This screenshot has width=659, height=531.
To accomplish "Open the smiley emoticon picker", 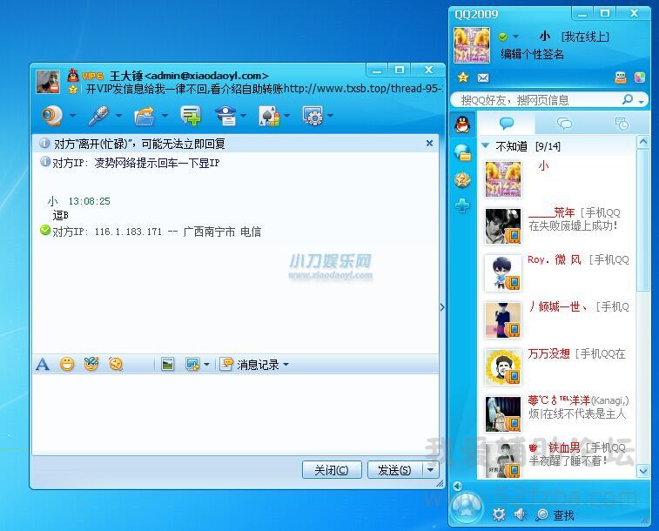I will coord(67,364).
